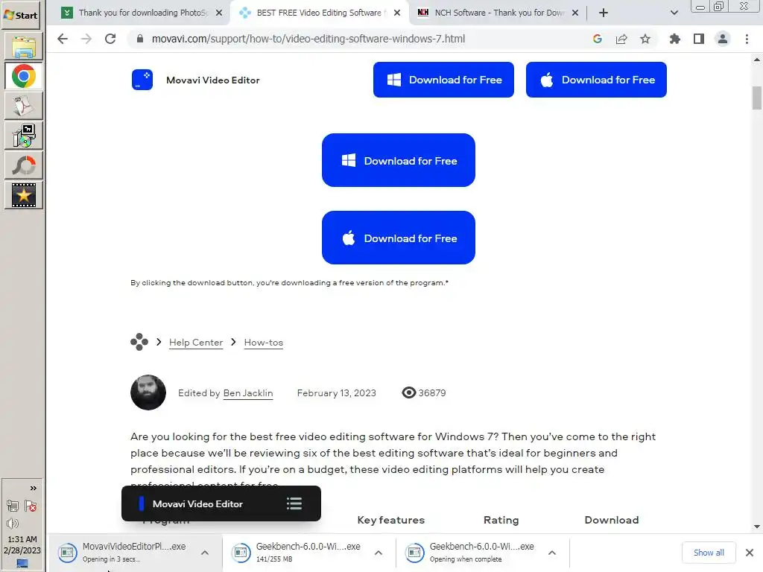This screenshot has width=763, height=572.
Task: Expand the 141/255 MB Geekbench download arrow
Action: click(379, 553)
